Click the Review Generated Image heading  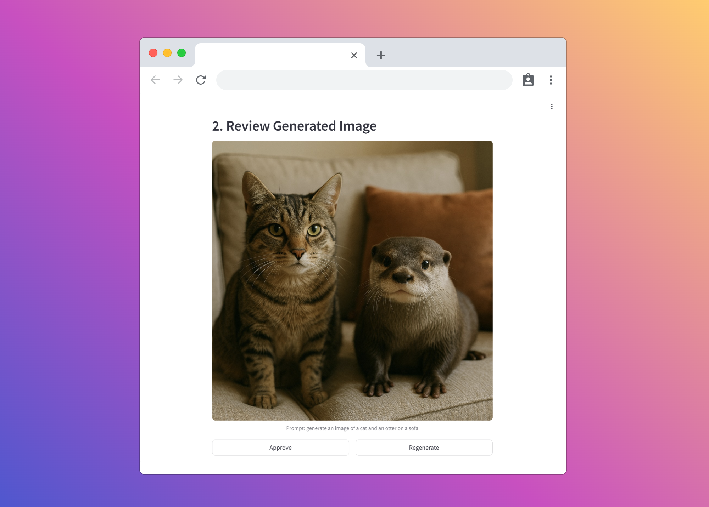pyautogui.click(x=294, y=126)
